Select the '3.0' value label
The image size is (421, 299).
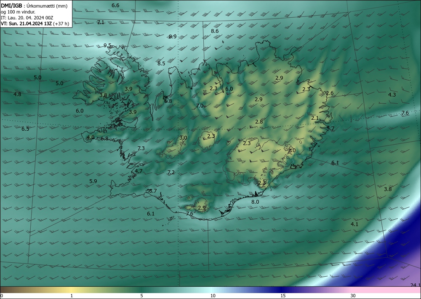tap(183, 138)
